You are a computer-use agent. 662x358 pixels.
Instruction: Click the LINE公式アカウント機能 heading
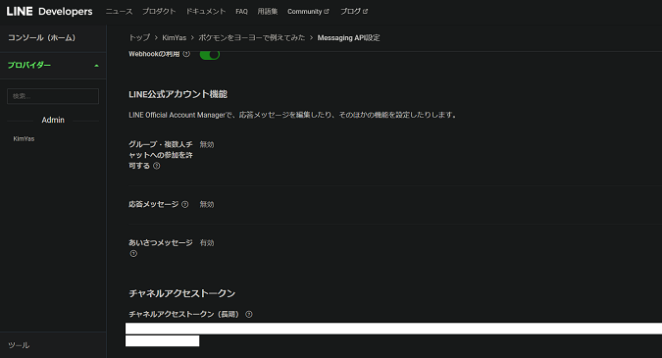[178, 94]
